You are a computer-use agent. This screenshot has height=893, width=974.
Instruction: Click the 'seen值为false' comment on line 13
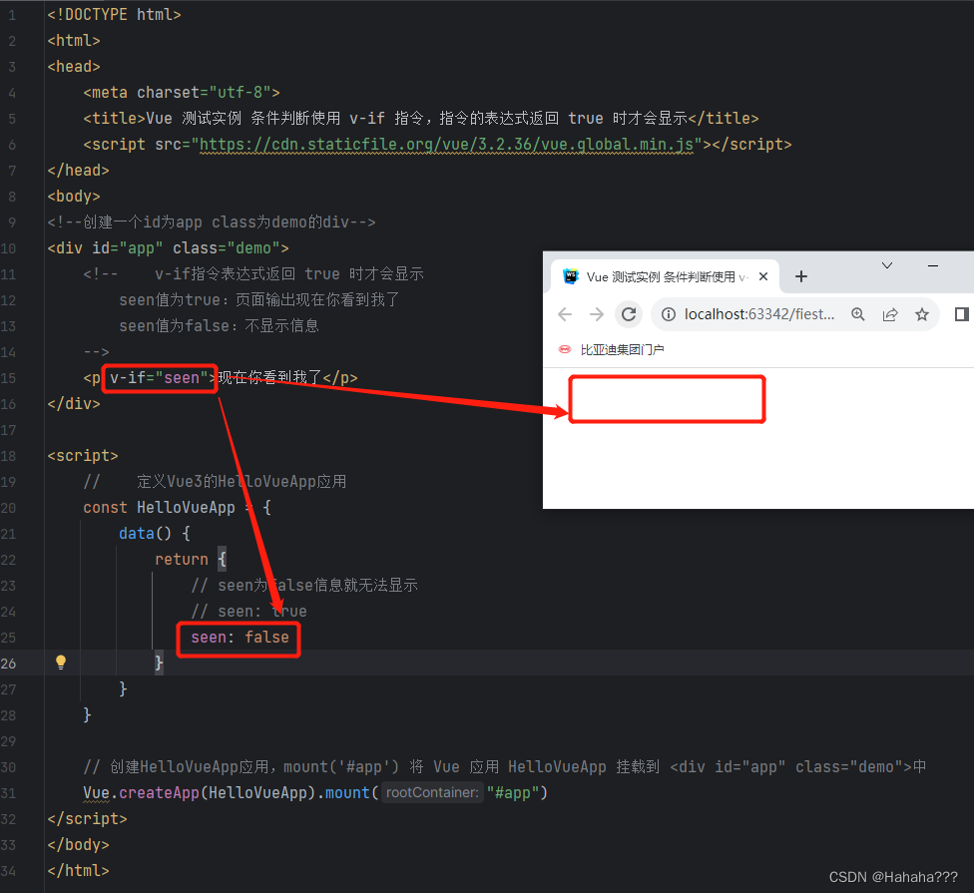(219, 326)
